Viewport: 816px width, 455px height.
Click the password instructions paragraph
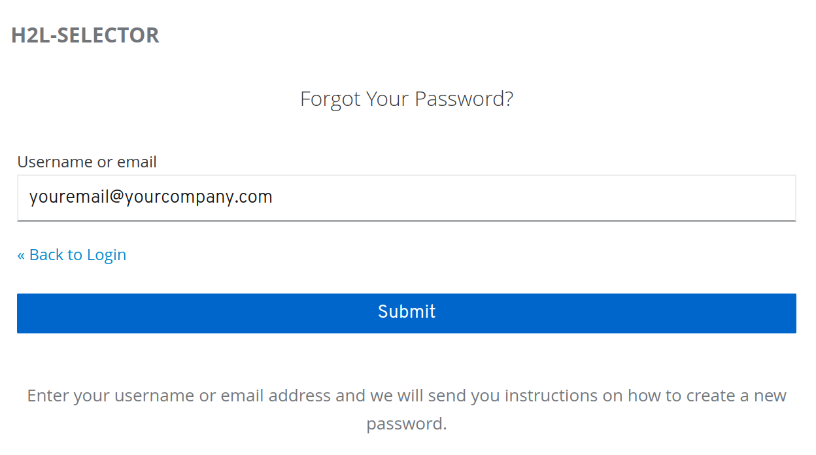coord(406,409)
